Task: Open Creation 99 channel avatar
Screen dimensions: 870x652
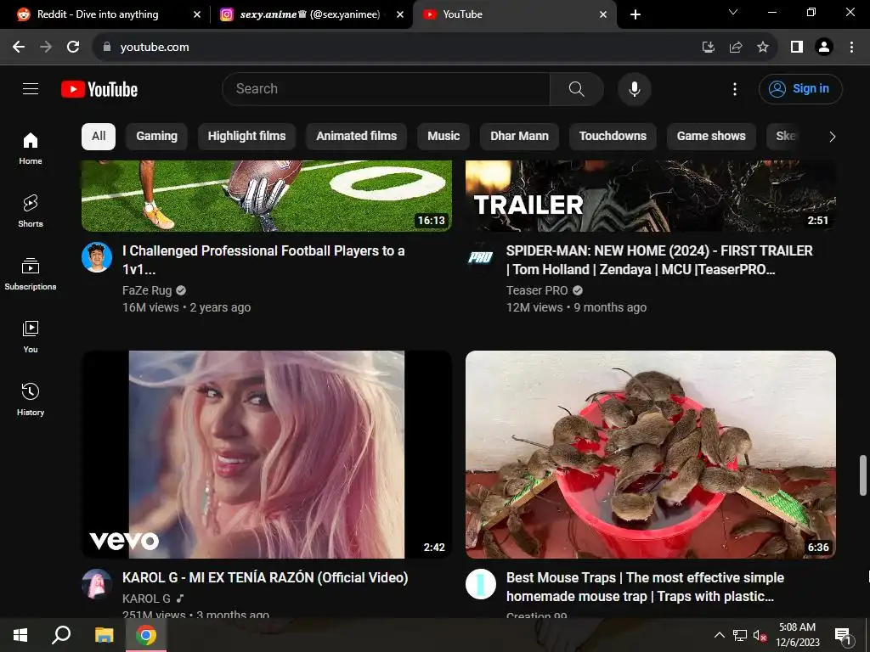Action: tap(481, 584)
